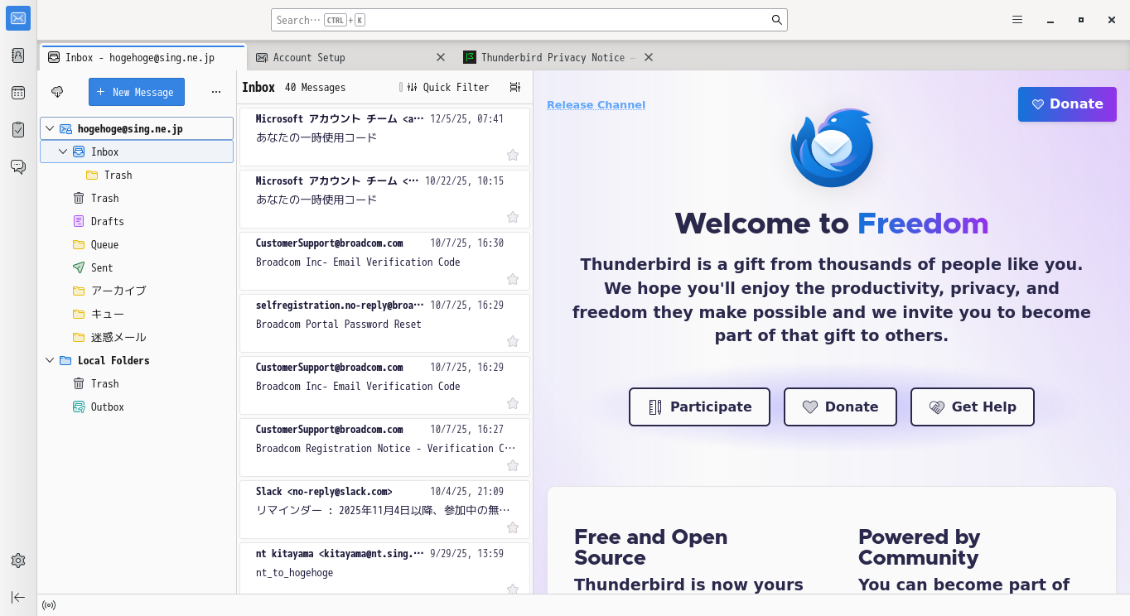Collapse the hogehoge@sing.ne.jp account
Screen dimensions: 1130x616
tap(50, 128)
